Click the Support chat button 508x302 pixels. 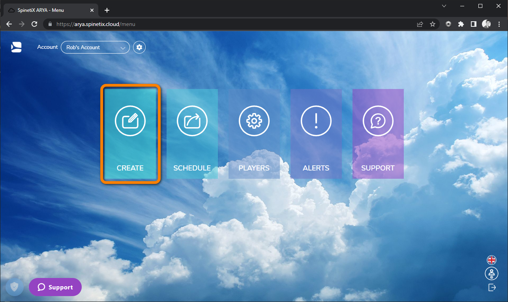[55, 287]
